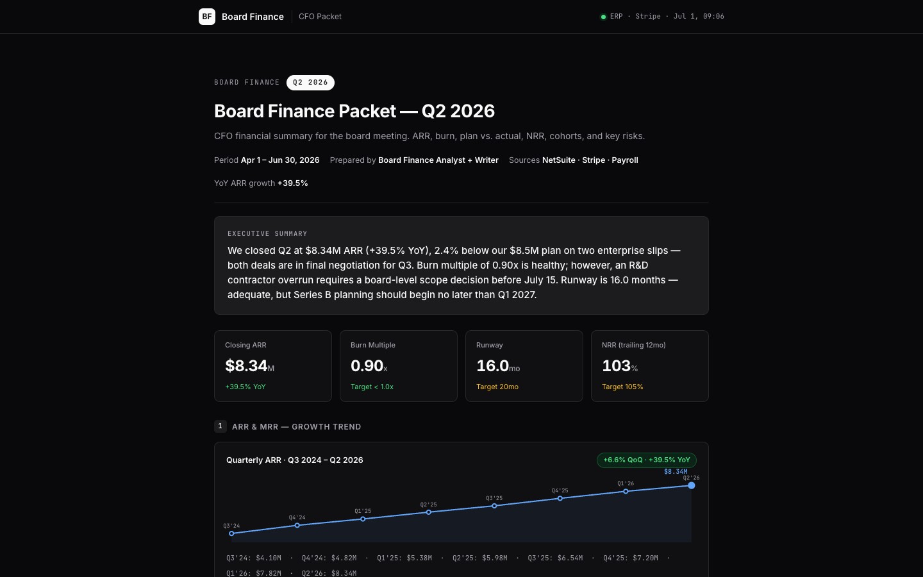Click the Q2'25 point on ARR chart
Screen dimensions: 923x577
tap(429, 512)
